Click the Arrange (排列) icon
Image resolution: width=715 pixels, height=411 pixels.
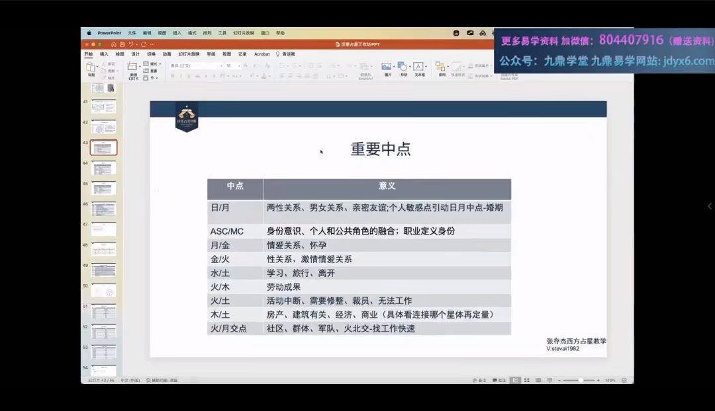pyautogui.click(x=442, y=67)
